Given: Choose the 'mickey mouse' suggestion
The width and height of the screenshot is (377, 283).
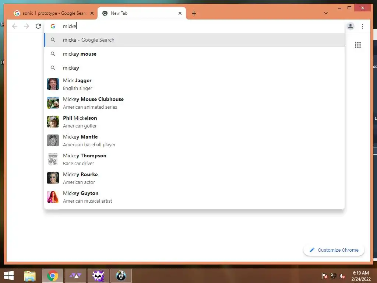Looking at the screenshot, I should (x=194, y=54).
